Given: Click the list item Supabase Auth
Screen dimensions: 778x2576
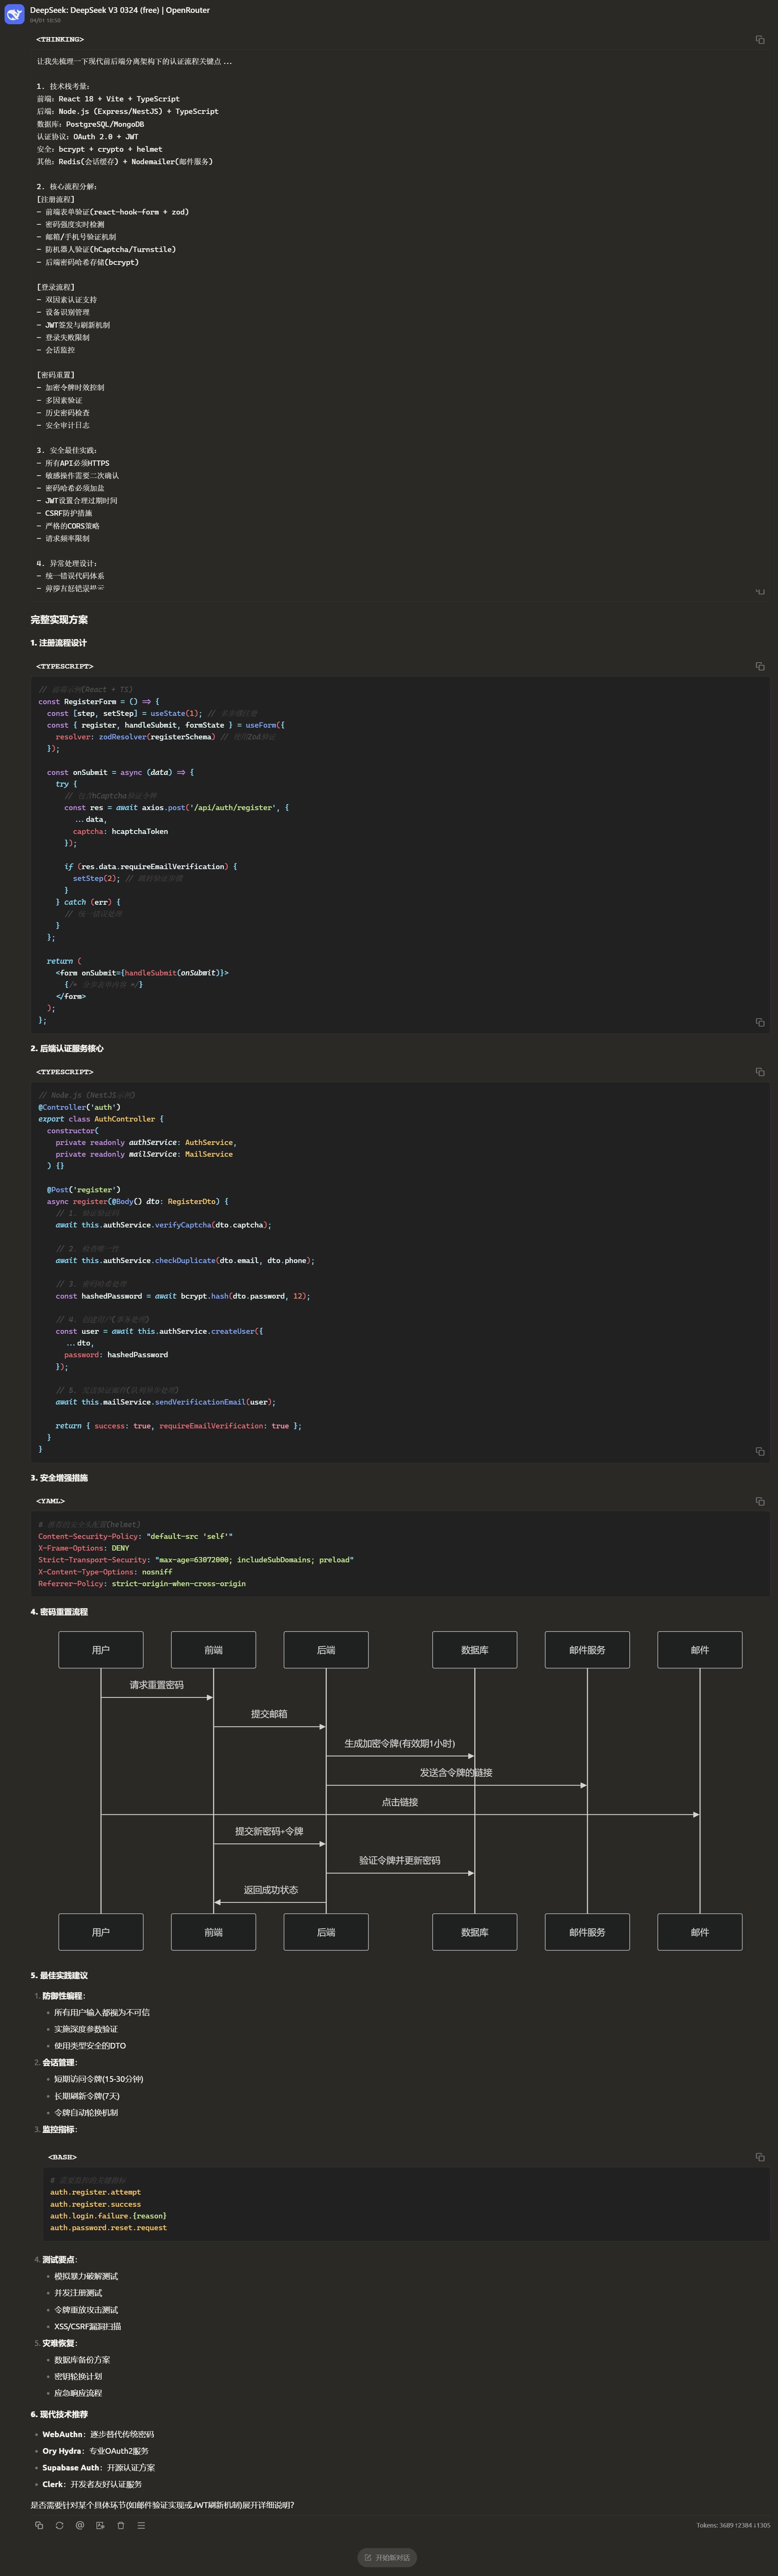Looking at the screenshot, I should (98, 2468).
